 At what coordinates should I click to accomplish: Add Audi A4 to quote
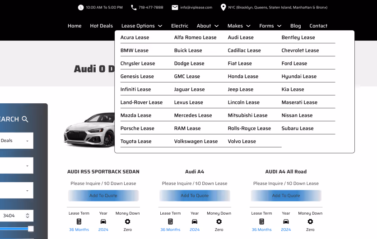coord(195,196)
